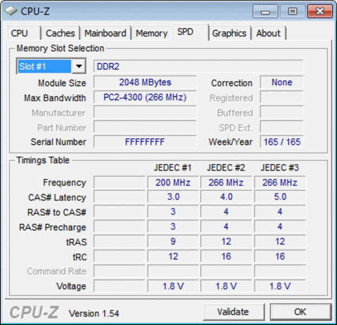Click the Serial Number label

(58, 142)
